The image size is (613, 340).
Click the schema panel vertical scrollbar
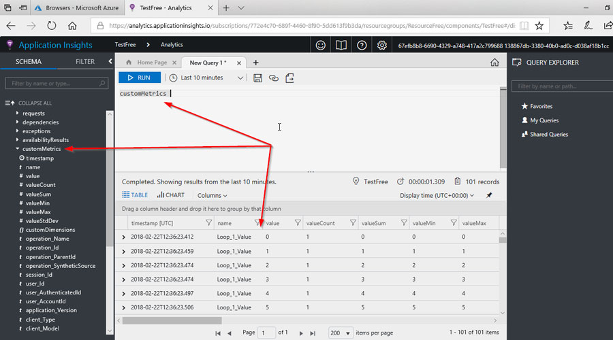pyautogui.click(x=110, y=180)
